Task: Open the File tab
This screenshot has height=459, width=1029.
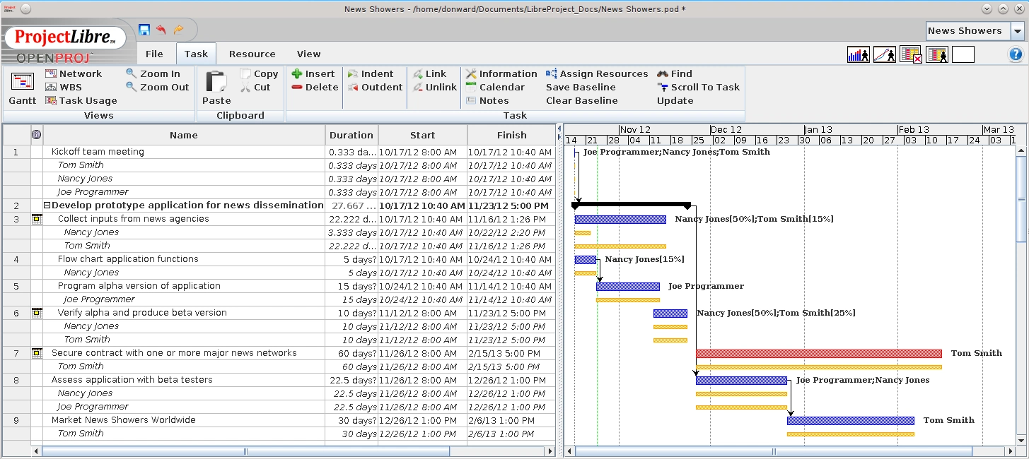Action: 154,54
